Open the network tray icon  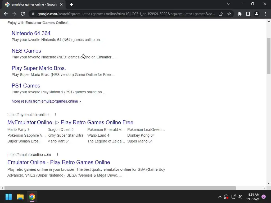coord(233,197)
